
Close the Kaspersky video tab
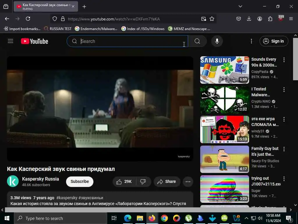tap(73, 6)
